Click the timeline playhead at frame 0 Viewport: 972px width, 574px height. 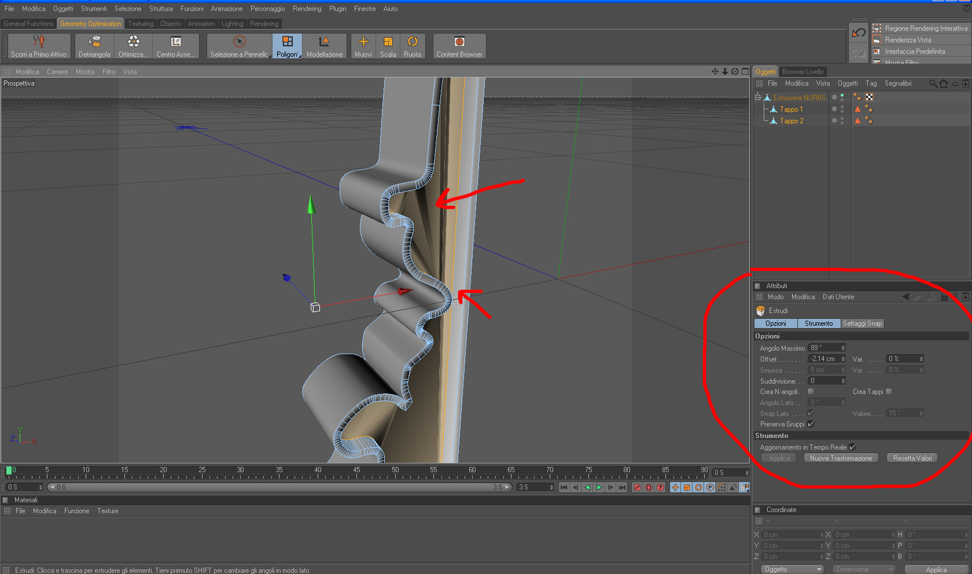[9, 471]
